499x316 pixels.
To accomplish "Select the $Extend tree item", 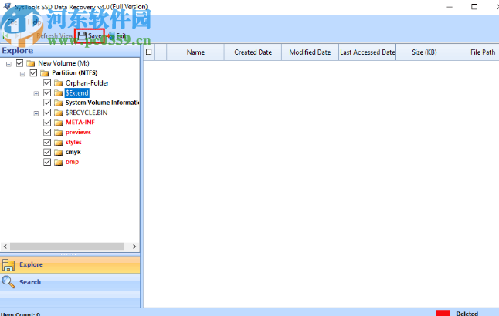I will click(x=76, y=92).
